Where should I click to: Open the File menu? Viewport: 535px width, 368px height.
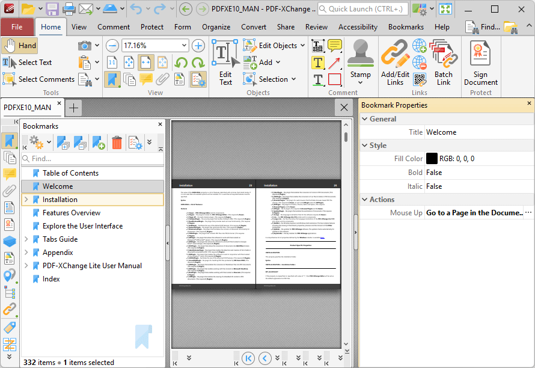[17, 27]
